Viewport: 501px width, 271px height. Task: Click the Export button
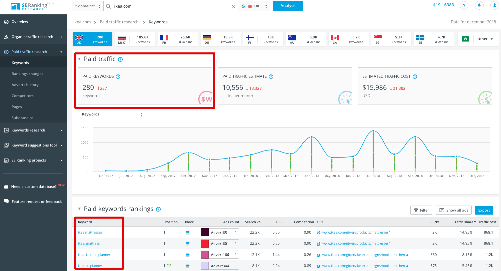(484, 210)
